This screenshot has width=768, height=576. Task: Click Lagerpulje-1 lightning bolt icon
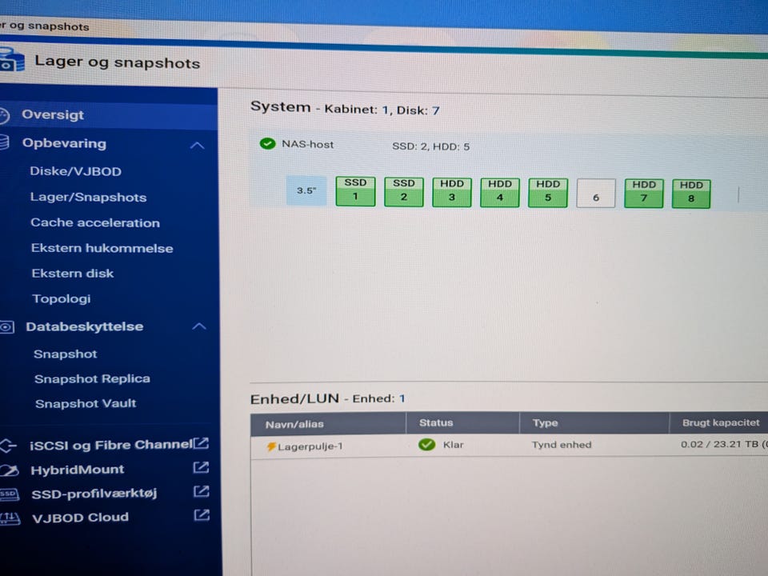coord(271,446)
